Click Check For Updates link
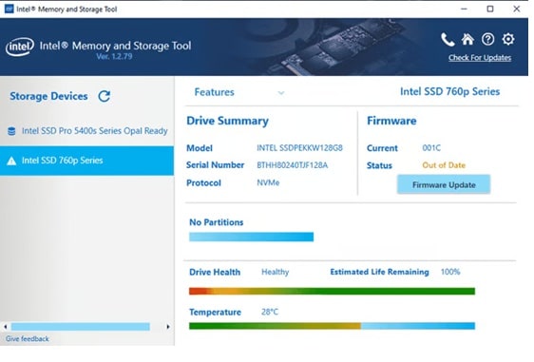The image size is (534, 362). coord(480,58)
